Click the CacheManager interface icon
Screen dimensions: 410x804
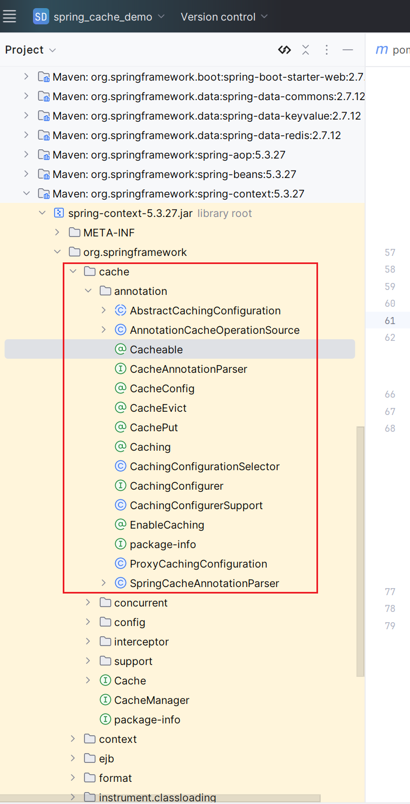(105, 700)
